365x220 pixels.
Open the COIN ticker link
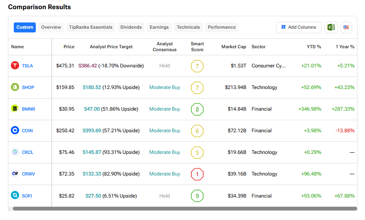(27, 131)
